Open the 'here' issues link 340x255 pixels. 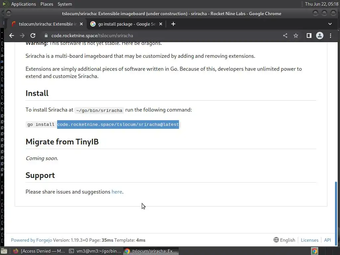117,192
